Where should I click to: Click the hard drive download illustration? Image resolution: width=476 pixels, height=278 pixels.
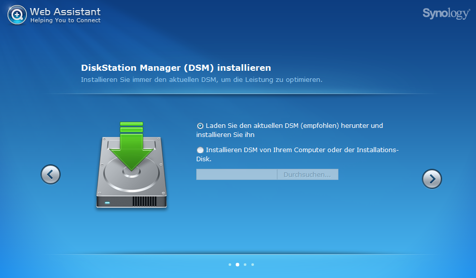132,165
